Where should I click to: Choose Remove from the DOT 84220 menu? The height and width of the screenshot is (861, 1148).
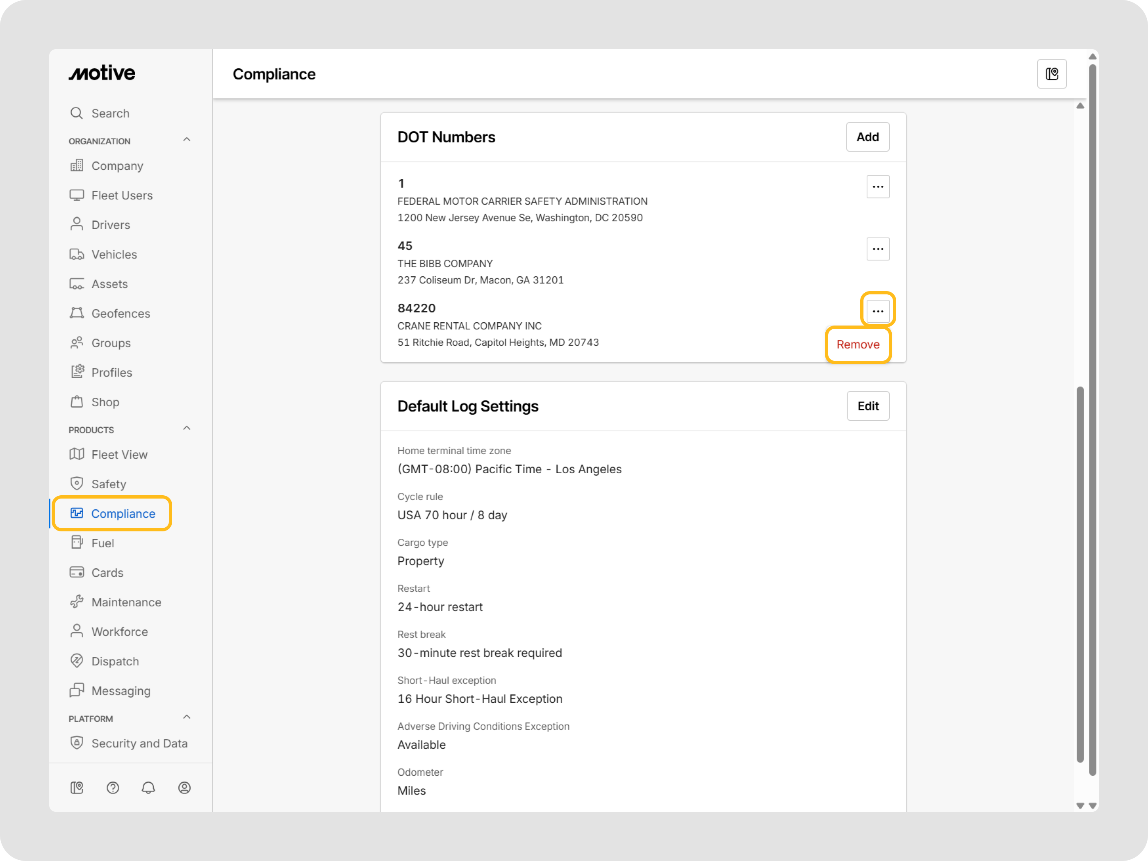pos(858,345)
